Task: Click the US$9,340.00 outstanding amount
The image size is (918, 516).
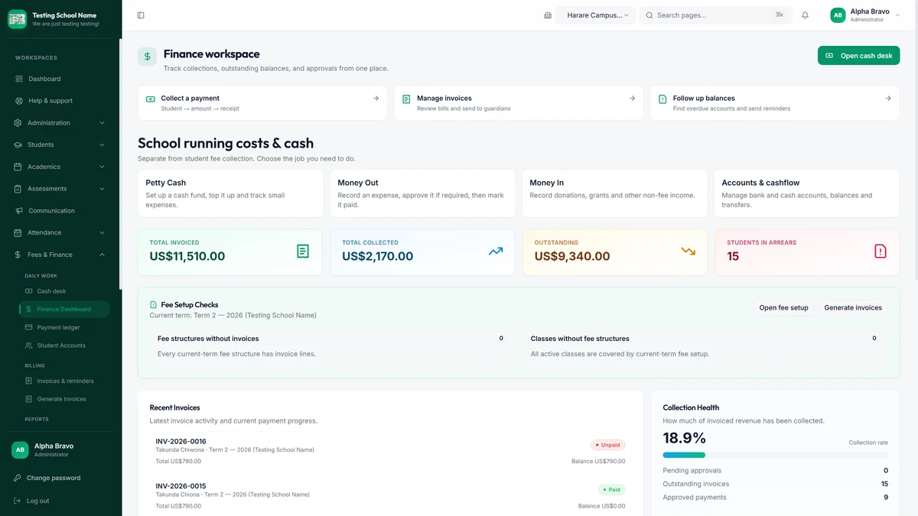Action: tap(572, 257)
